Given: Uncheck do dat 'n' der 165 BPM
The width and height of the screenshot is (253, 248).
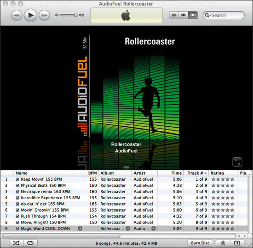Looking at the screenshot, I should [x=17, y=204].
